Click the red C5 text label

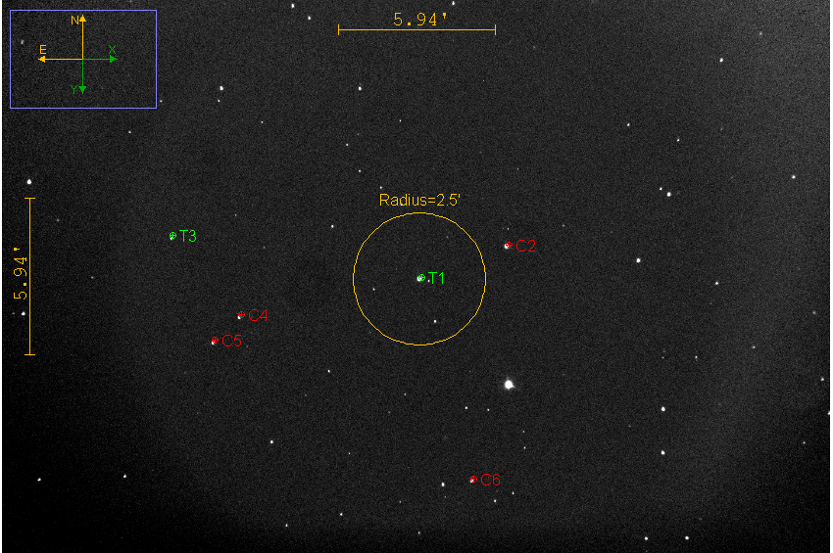(x=231, y=341)
